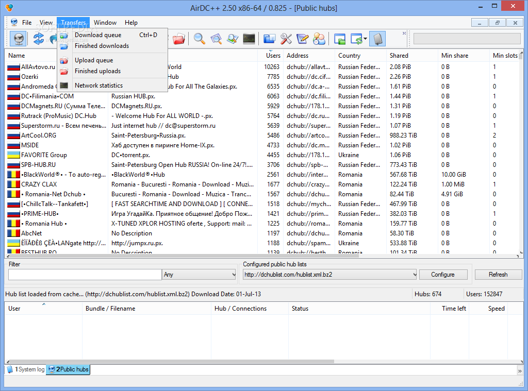The width and height of the screenshot is (528, 391).
Task: Click the Download queue menu icon
Action: (64, 35)
